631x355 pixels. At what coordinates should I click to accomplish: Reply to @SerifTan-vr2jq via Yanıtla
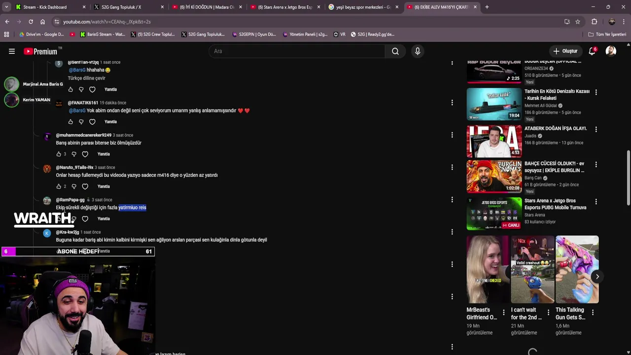click(110, 89)
